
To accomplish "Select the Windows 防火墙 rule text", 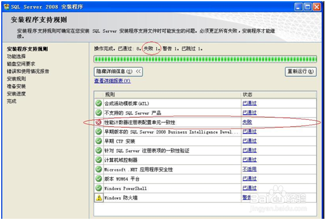I will (x=121, y=198).
